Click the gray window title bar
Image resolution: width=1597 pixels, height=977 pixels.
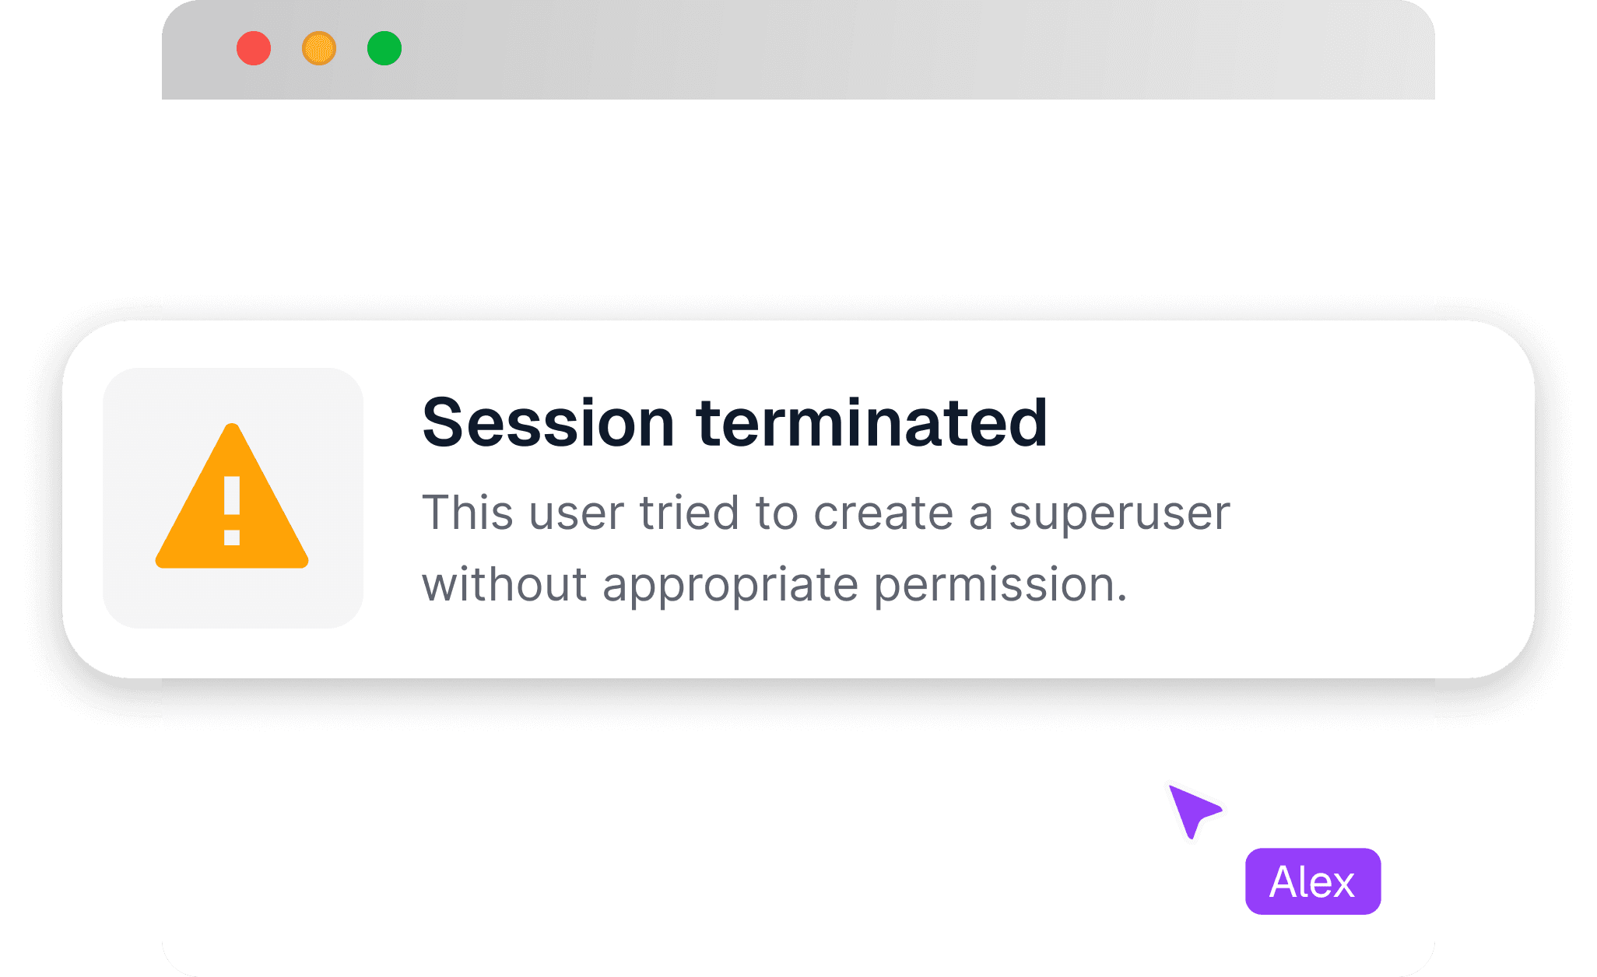click(798, 50)
